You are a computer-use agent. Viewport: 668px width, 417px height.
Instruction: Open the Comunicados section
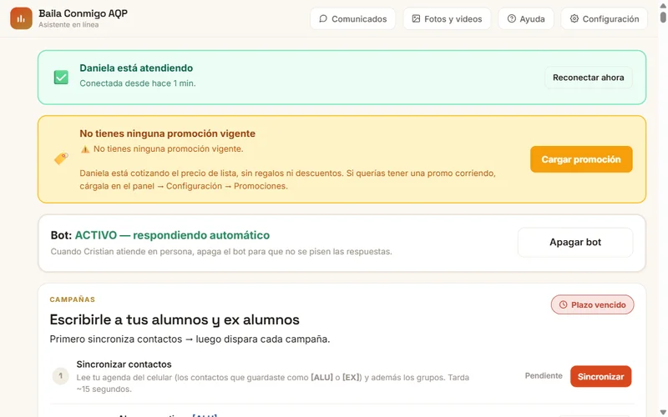coord(352,18)
